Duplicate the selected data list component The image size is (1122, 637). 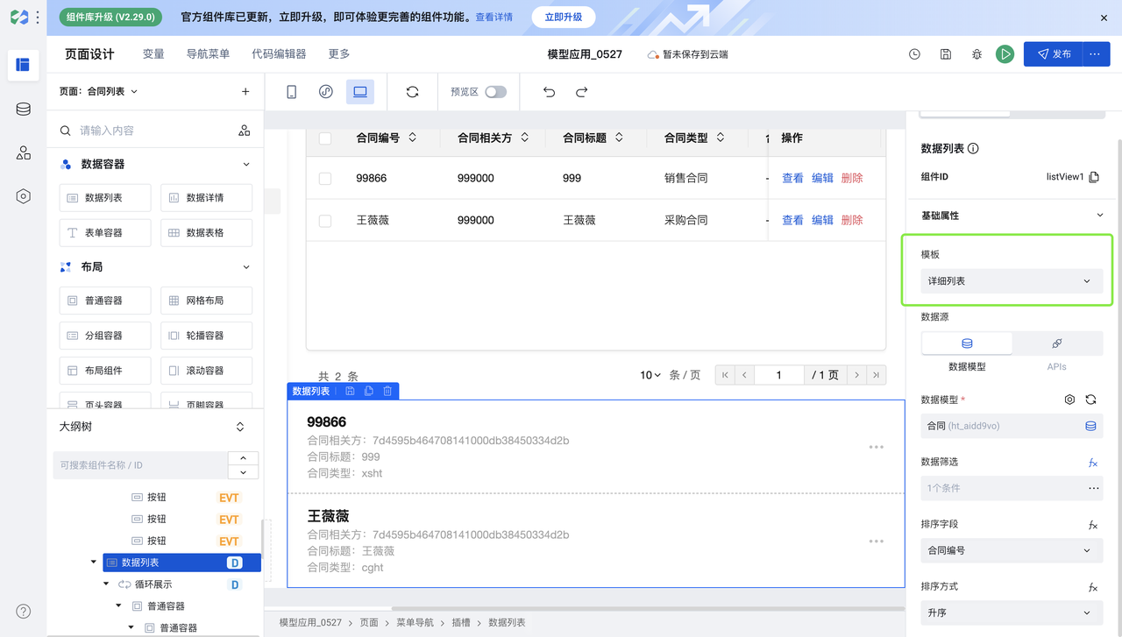(368, 392)
